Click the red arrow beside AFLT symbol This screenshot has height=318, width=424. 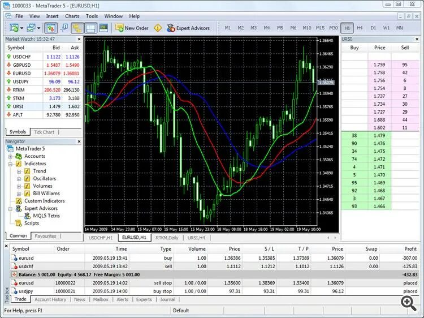coord(8,115)
